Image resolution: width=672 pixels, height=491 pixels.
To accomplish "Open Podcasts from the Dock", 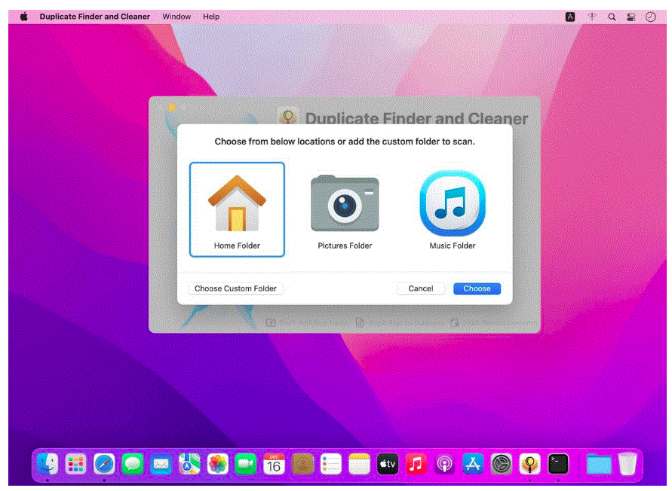I will [x=444, y=464].
